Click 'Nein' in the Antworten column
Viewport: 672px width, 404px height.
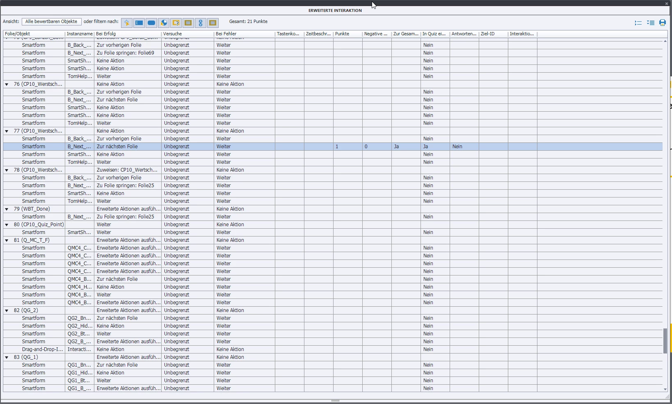tap(464, 147)
